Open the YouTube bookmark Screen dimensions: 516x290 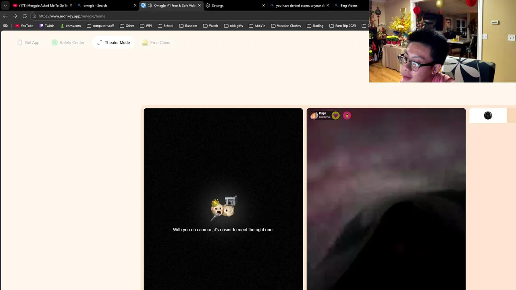24,26
